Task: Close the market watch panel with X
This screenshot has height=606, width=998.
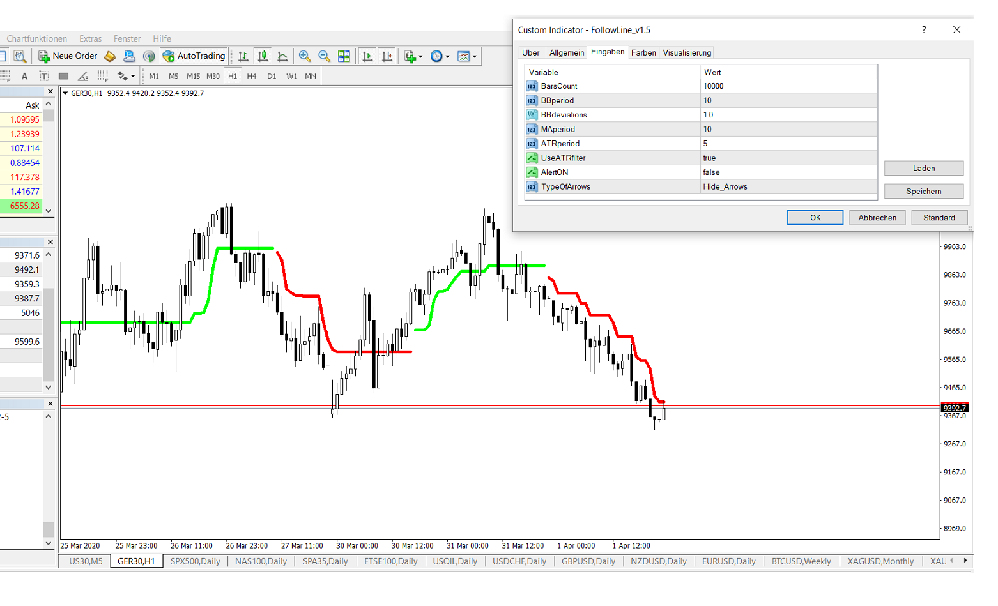Action: [x=50, y=92]
